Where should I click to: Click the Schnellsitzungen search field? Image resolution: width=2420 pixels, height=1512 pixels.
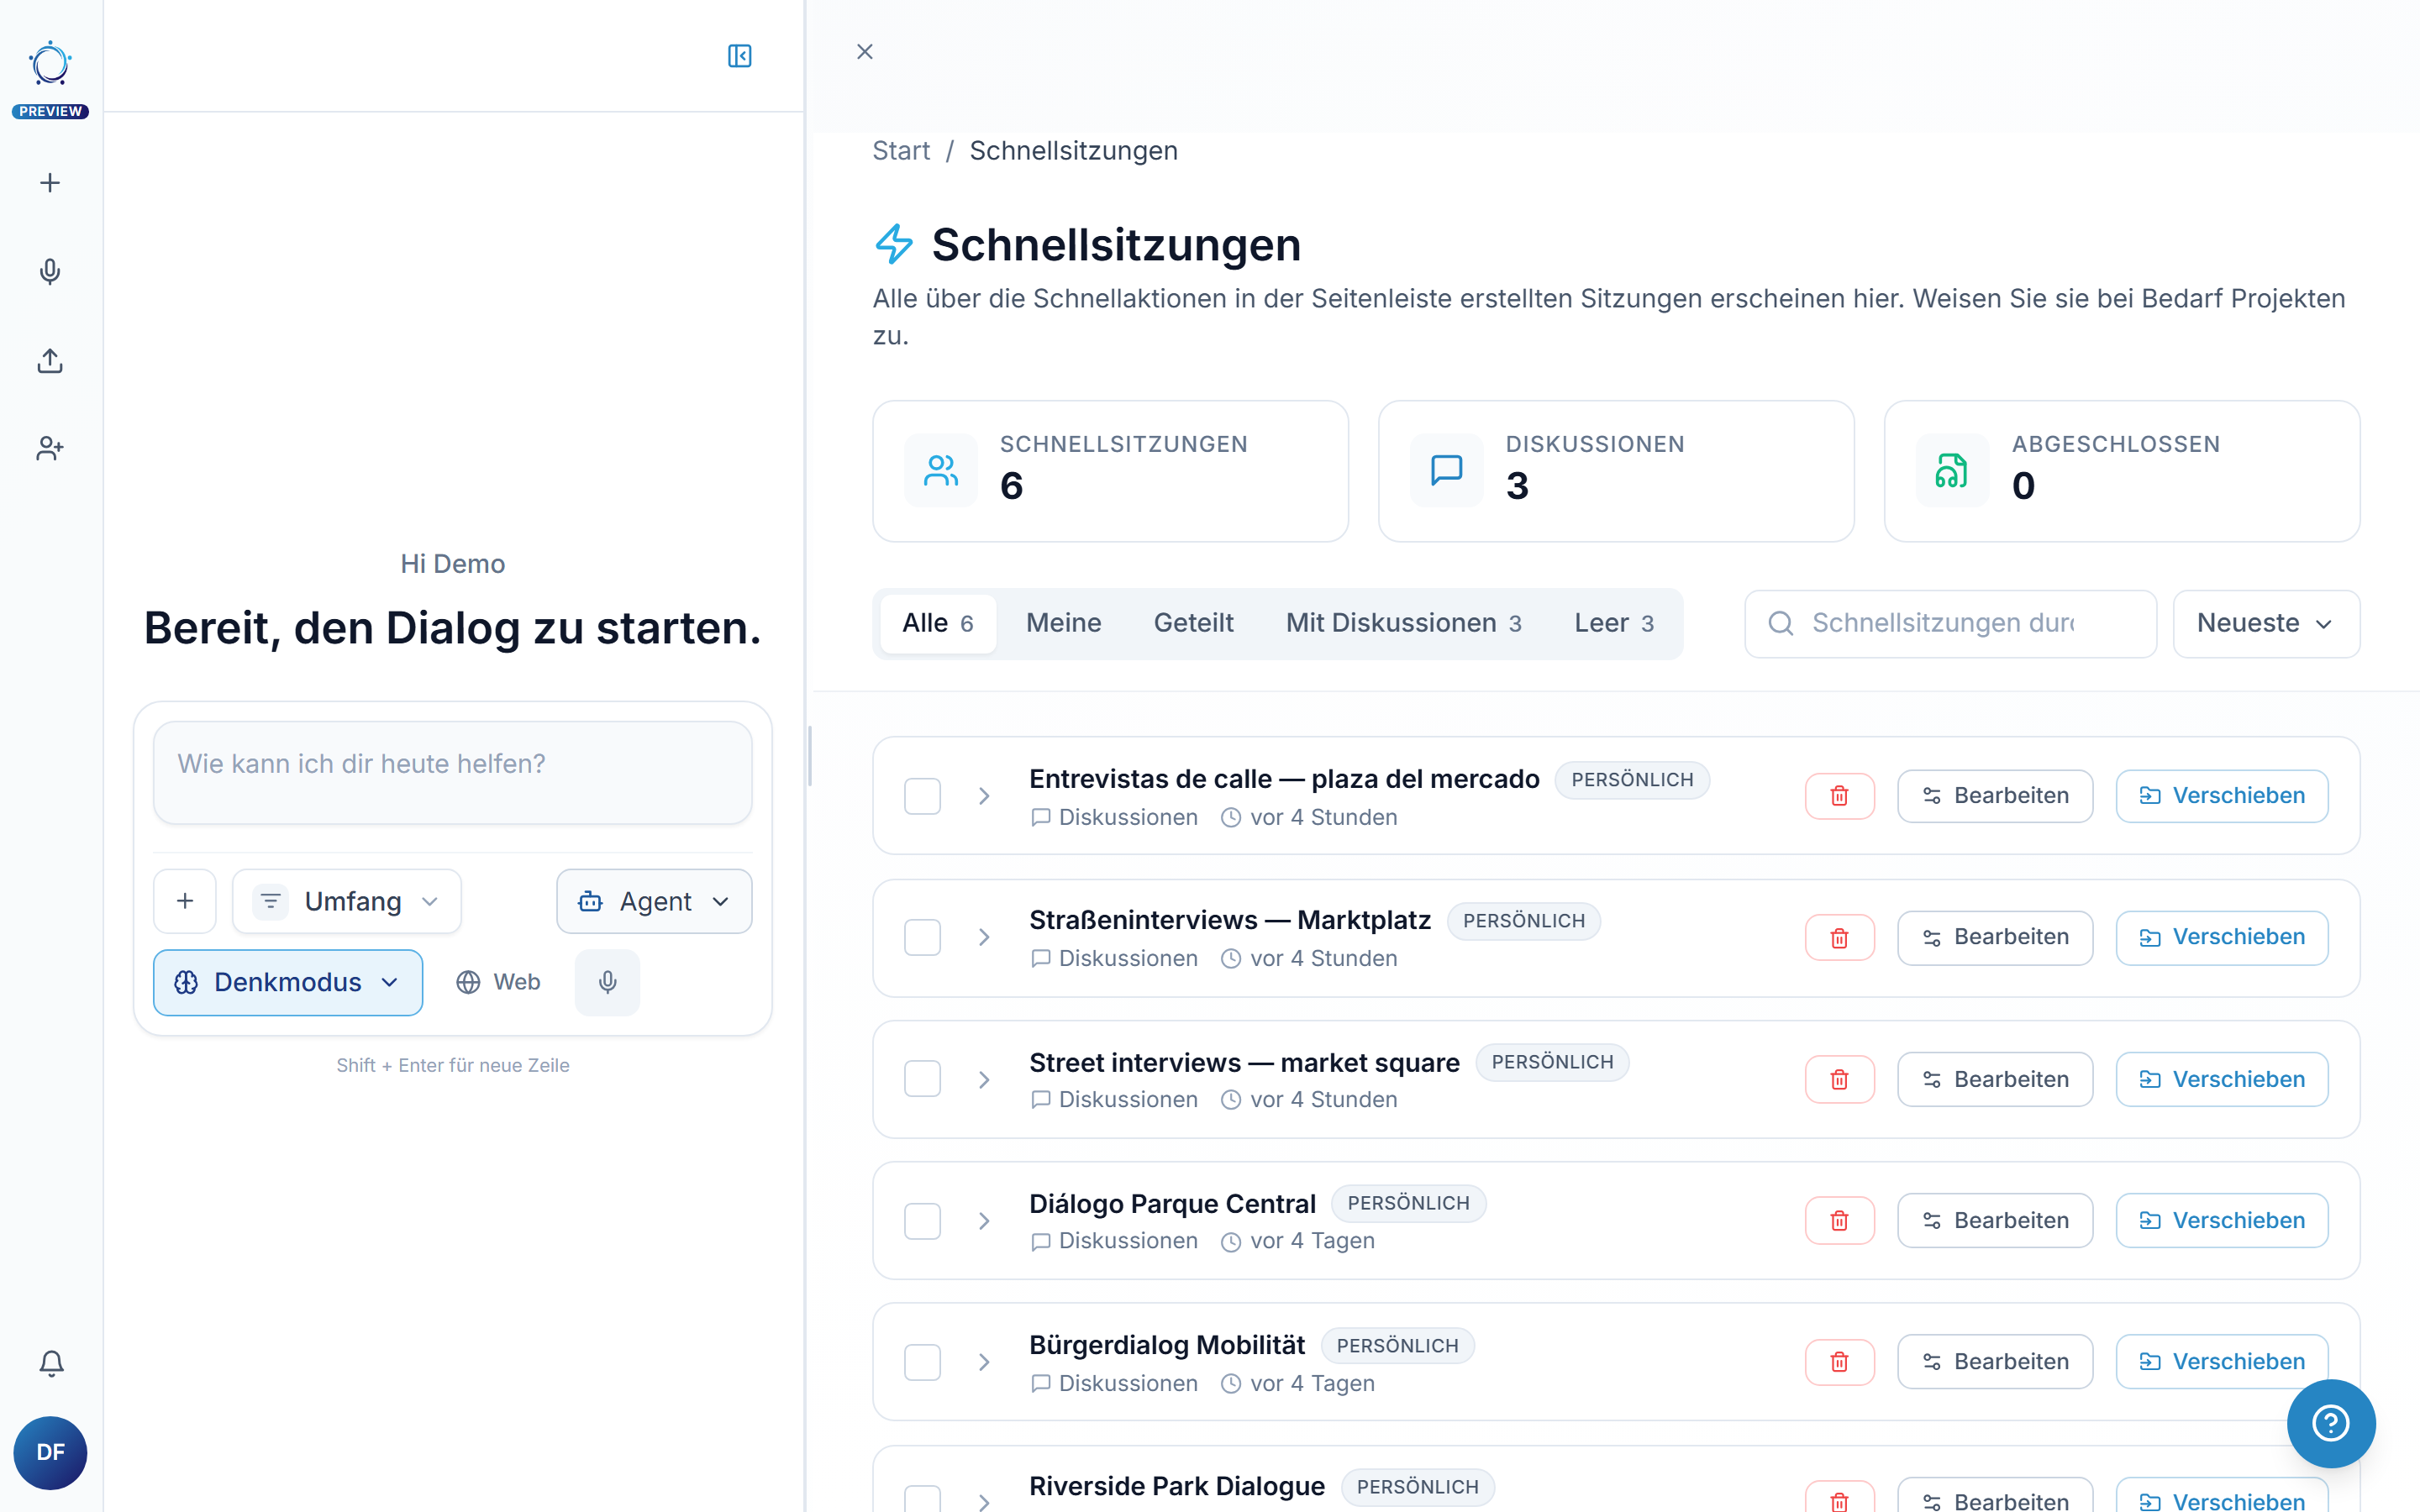click(x=1950, y=623)
